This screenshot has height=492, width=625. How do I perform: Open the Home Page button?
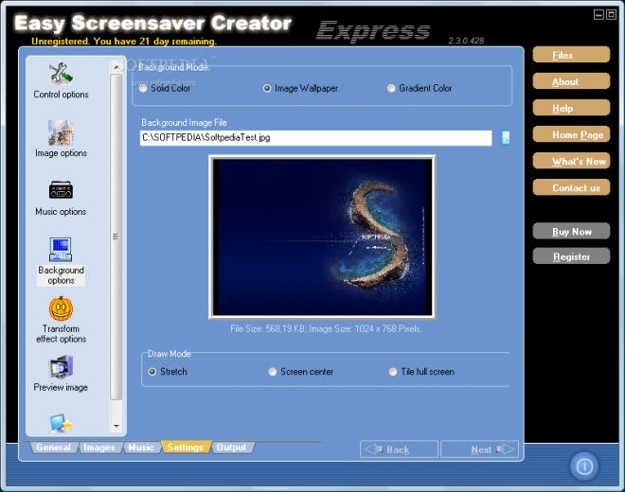coord(571,134)
